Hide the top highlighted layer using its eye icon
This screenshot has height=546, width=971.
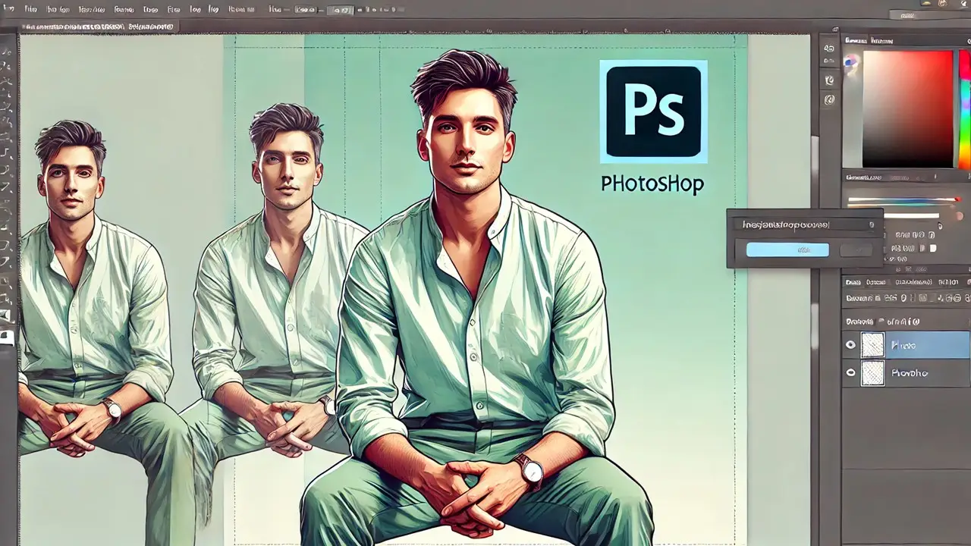click(851, 345)
